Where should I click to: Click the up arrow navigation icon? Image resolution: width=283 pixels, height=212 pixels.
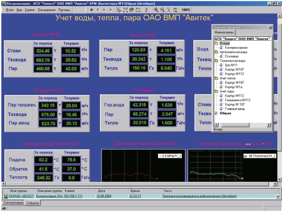point(91,10)
